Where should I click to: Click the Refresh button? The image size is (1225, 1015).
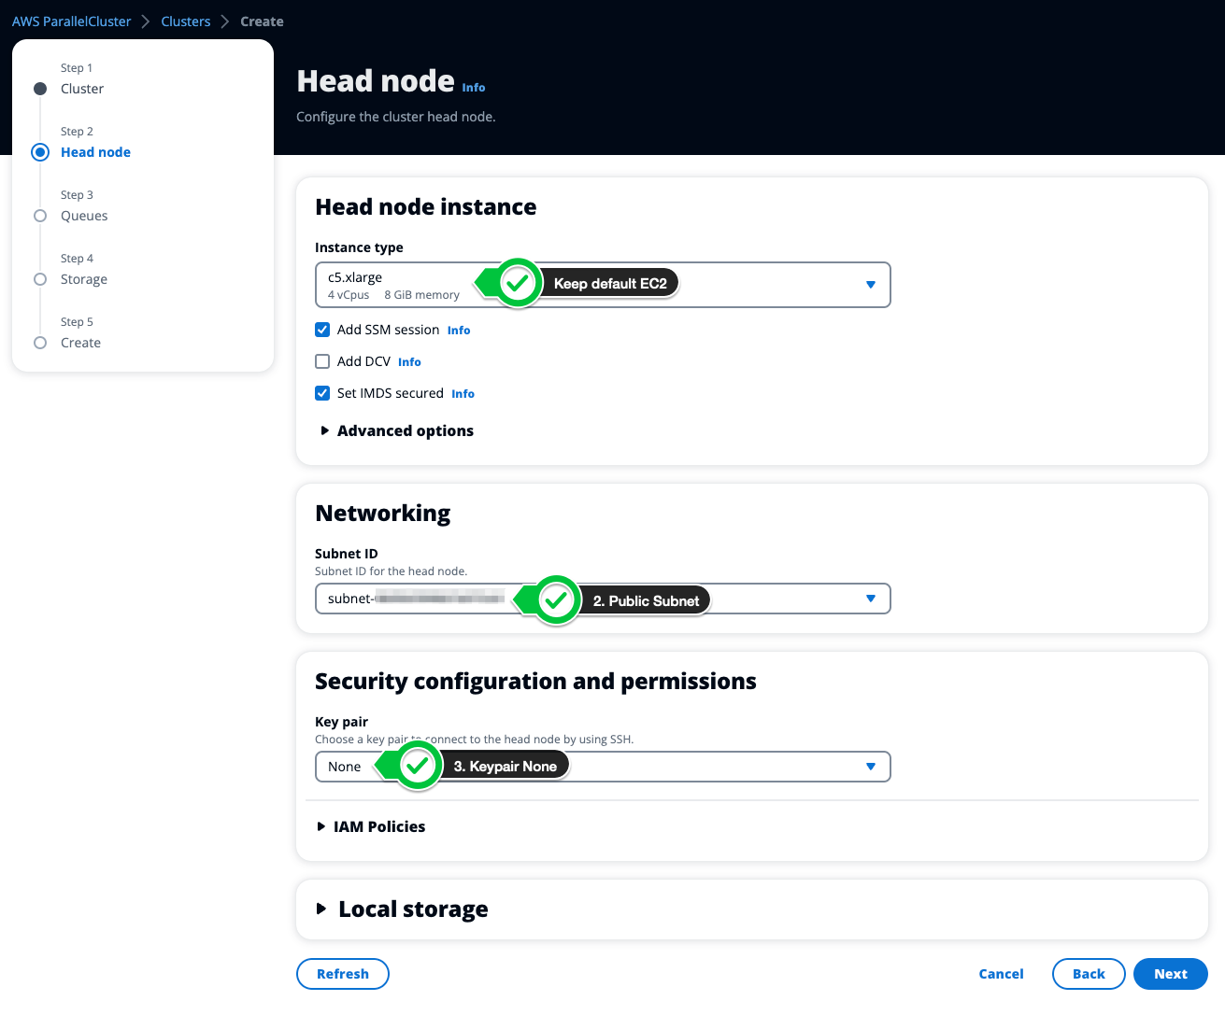342,974
